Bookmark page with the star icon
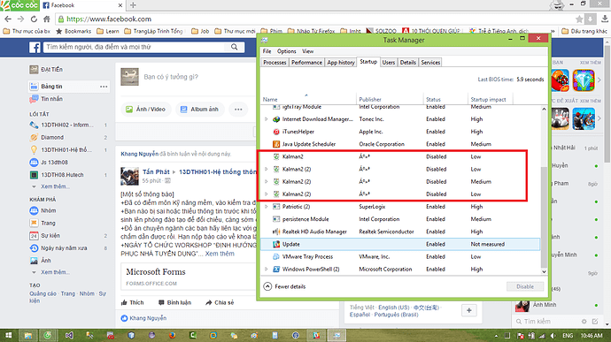The height and width of the screenshot is (342, 611). click(x=579, y=19)
